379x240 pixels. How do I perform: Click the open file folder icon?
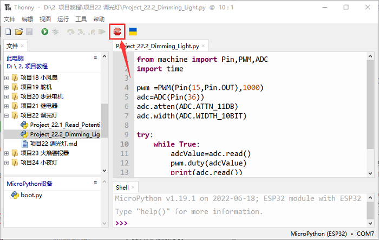19,33
